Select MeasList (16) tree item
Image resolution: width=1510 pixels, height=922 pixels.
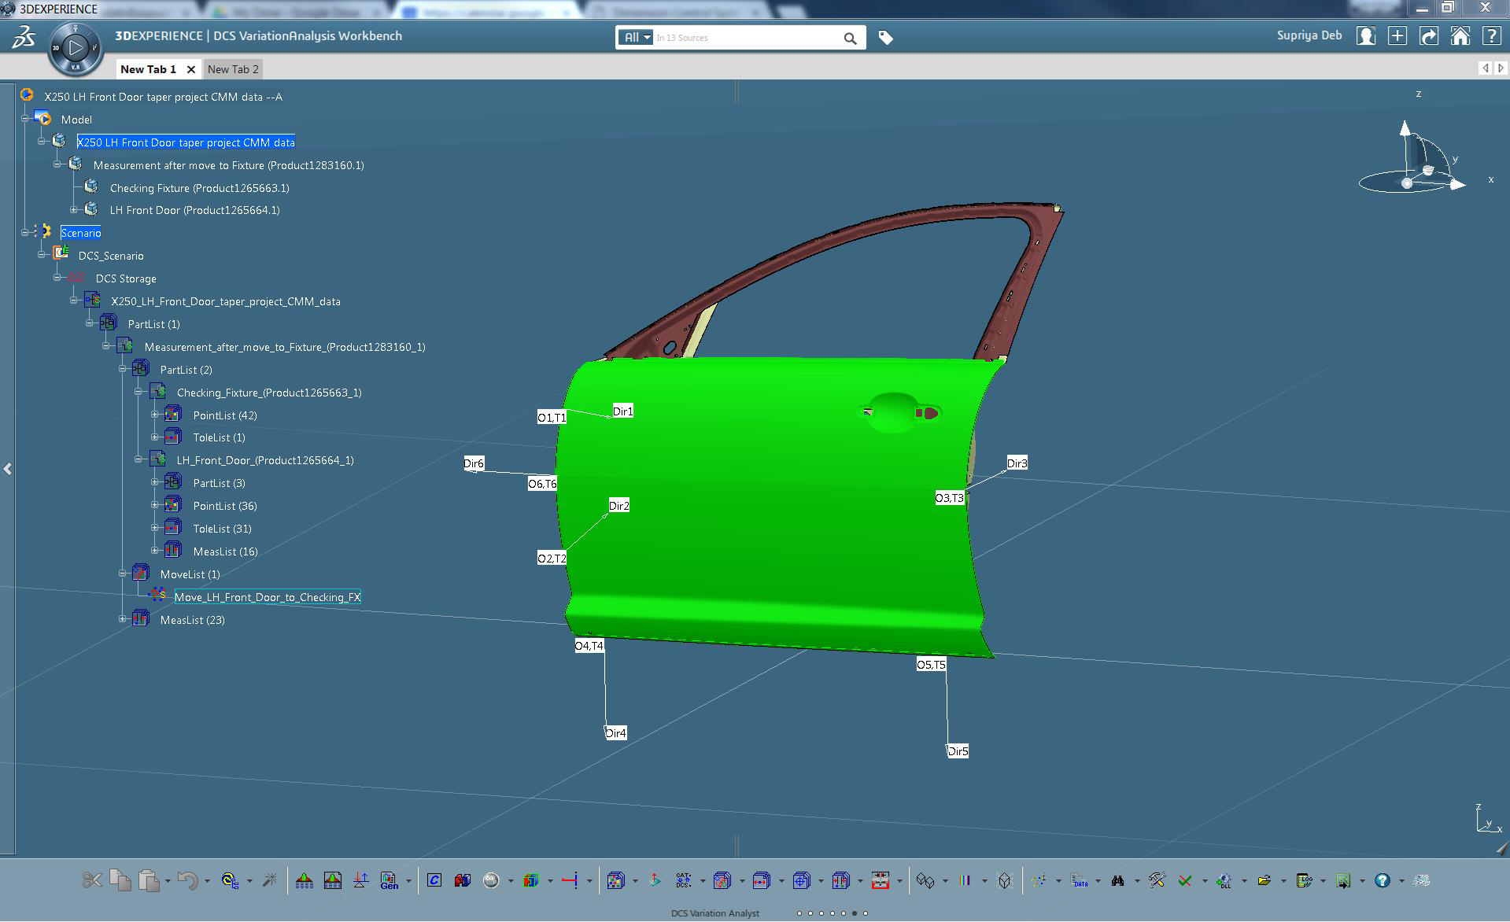(225, 551)
